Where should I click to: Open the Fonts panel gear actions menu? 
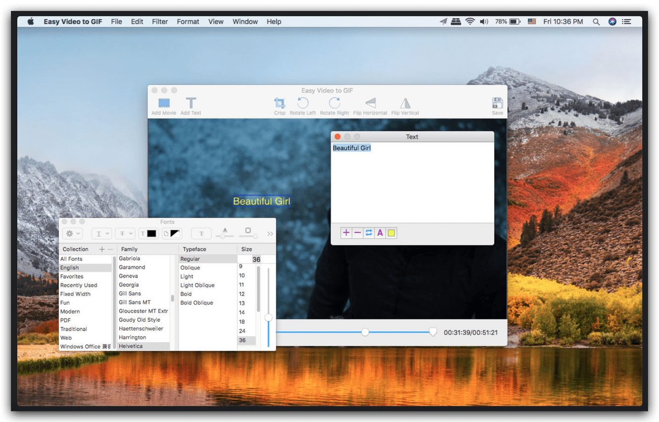coord(72,233)
